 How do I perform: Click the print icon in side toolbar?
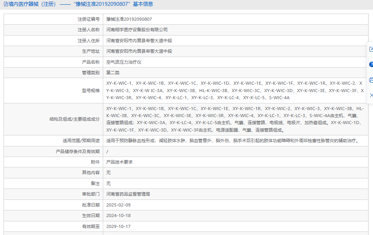pos(371,80)
